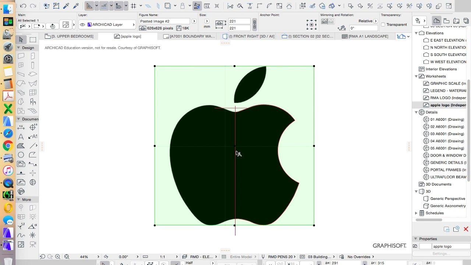Click the Trim scissors icon
The image size is (471, 265).
230,6
